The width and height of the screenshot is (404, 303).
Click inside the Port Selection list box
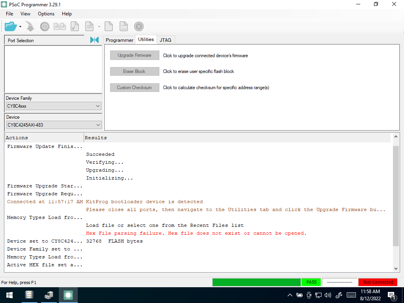tap(53, 69)
